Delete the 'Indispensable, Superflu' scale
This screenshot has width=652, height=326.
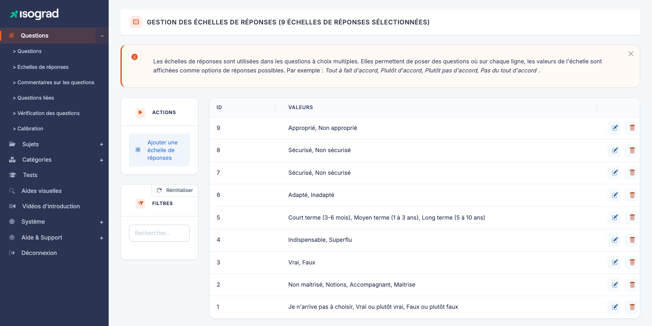(632, 240)
